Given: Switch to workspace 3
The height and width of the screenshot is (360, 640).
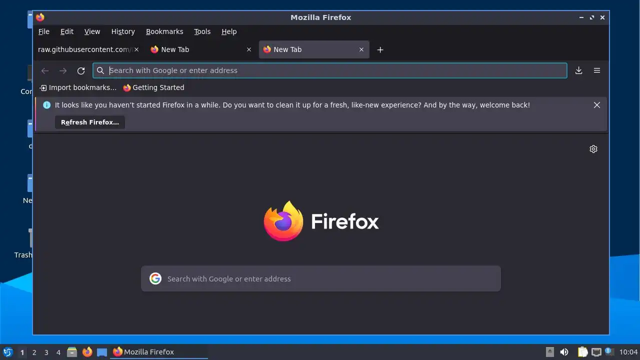Looking at the screenshot, I should (46, 352).
